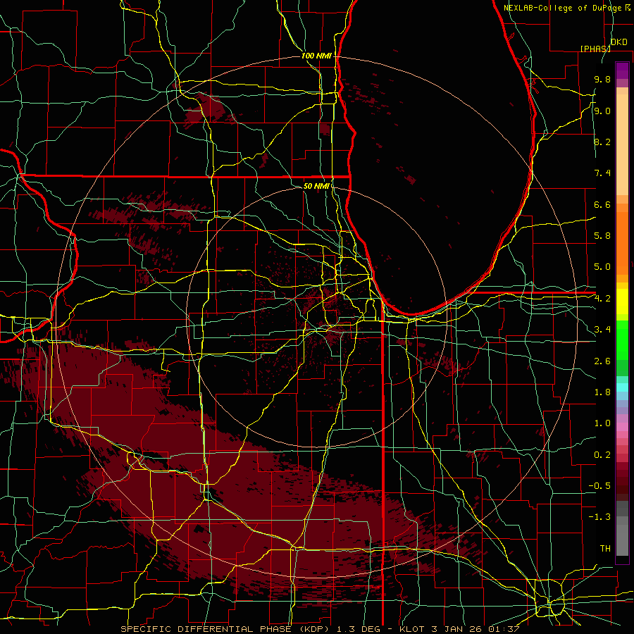Click the 6.6 scale value

602,204
